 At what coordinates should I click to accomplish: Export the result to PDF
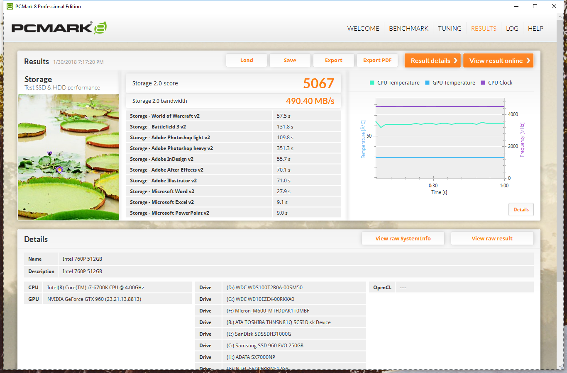pos(377,61)
